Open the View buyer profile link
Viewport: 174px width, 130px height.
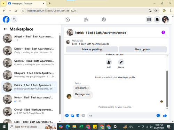point(126,77)
